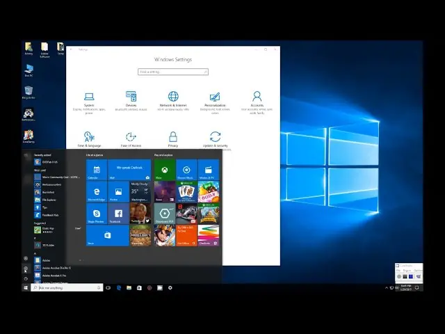Open Devices settings
The width and height of the screenshot is (445, 334).
tap(131, 100)
